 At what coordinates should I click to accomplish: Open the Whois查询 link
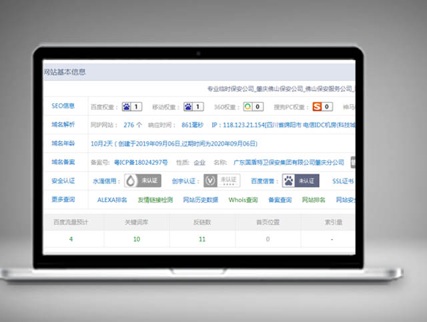click(242, 199)
